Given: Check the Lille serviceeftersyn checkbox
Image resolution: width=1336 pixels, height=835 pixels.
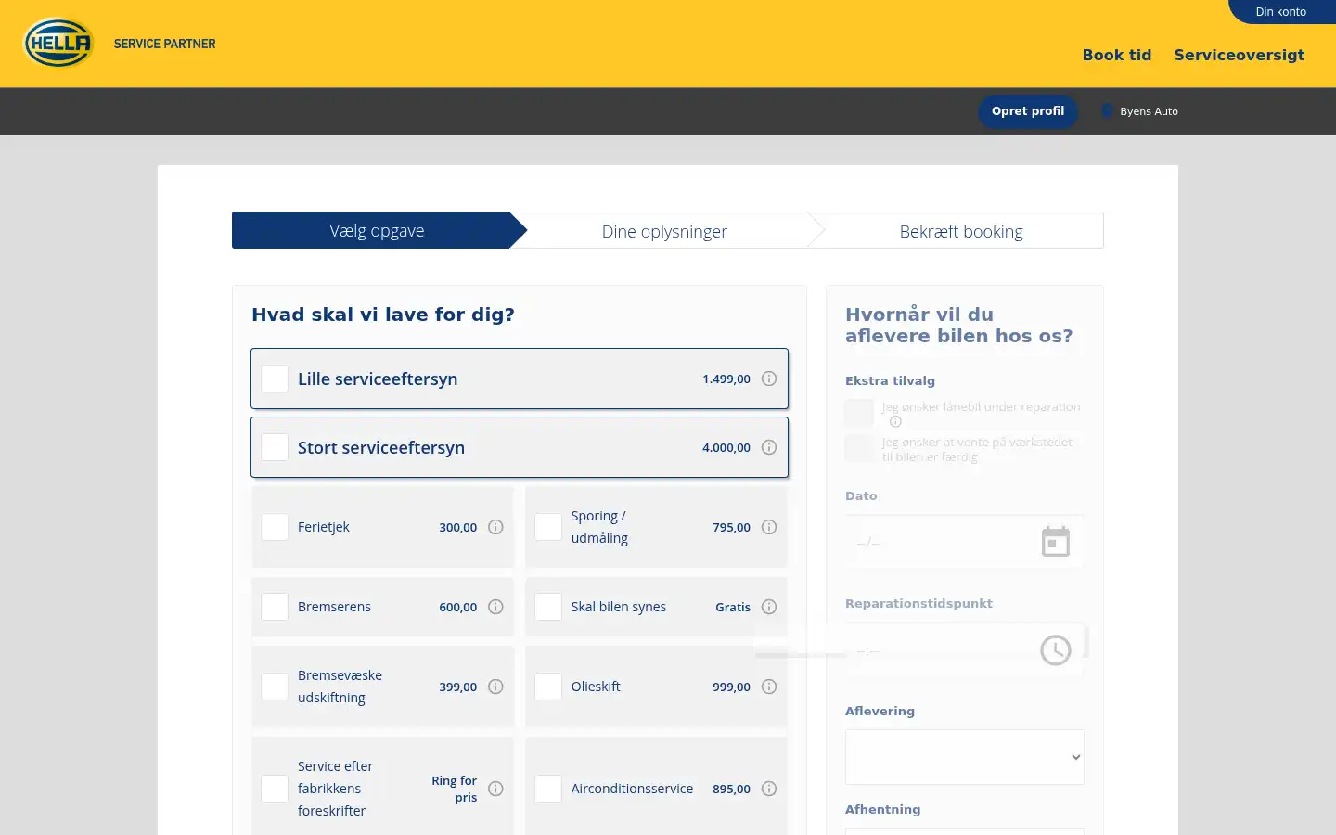Looking at the screenshot, I should tap(275, 379).
